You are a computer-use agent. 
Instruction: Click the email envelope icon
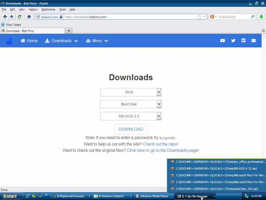point(254,41)
